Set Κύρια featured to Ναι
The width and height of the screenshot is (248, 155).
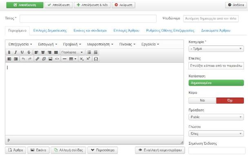202,101
